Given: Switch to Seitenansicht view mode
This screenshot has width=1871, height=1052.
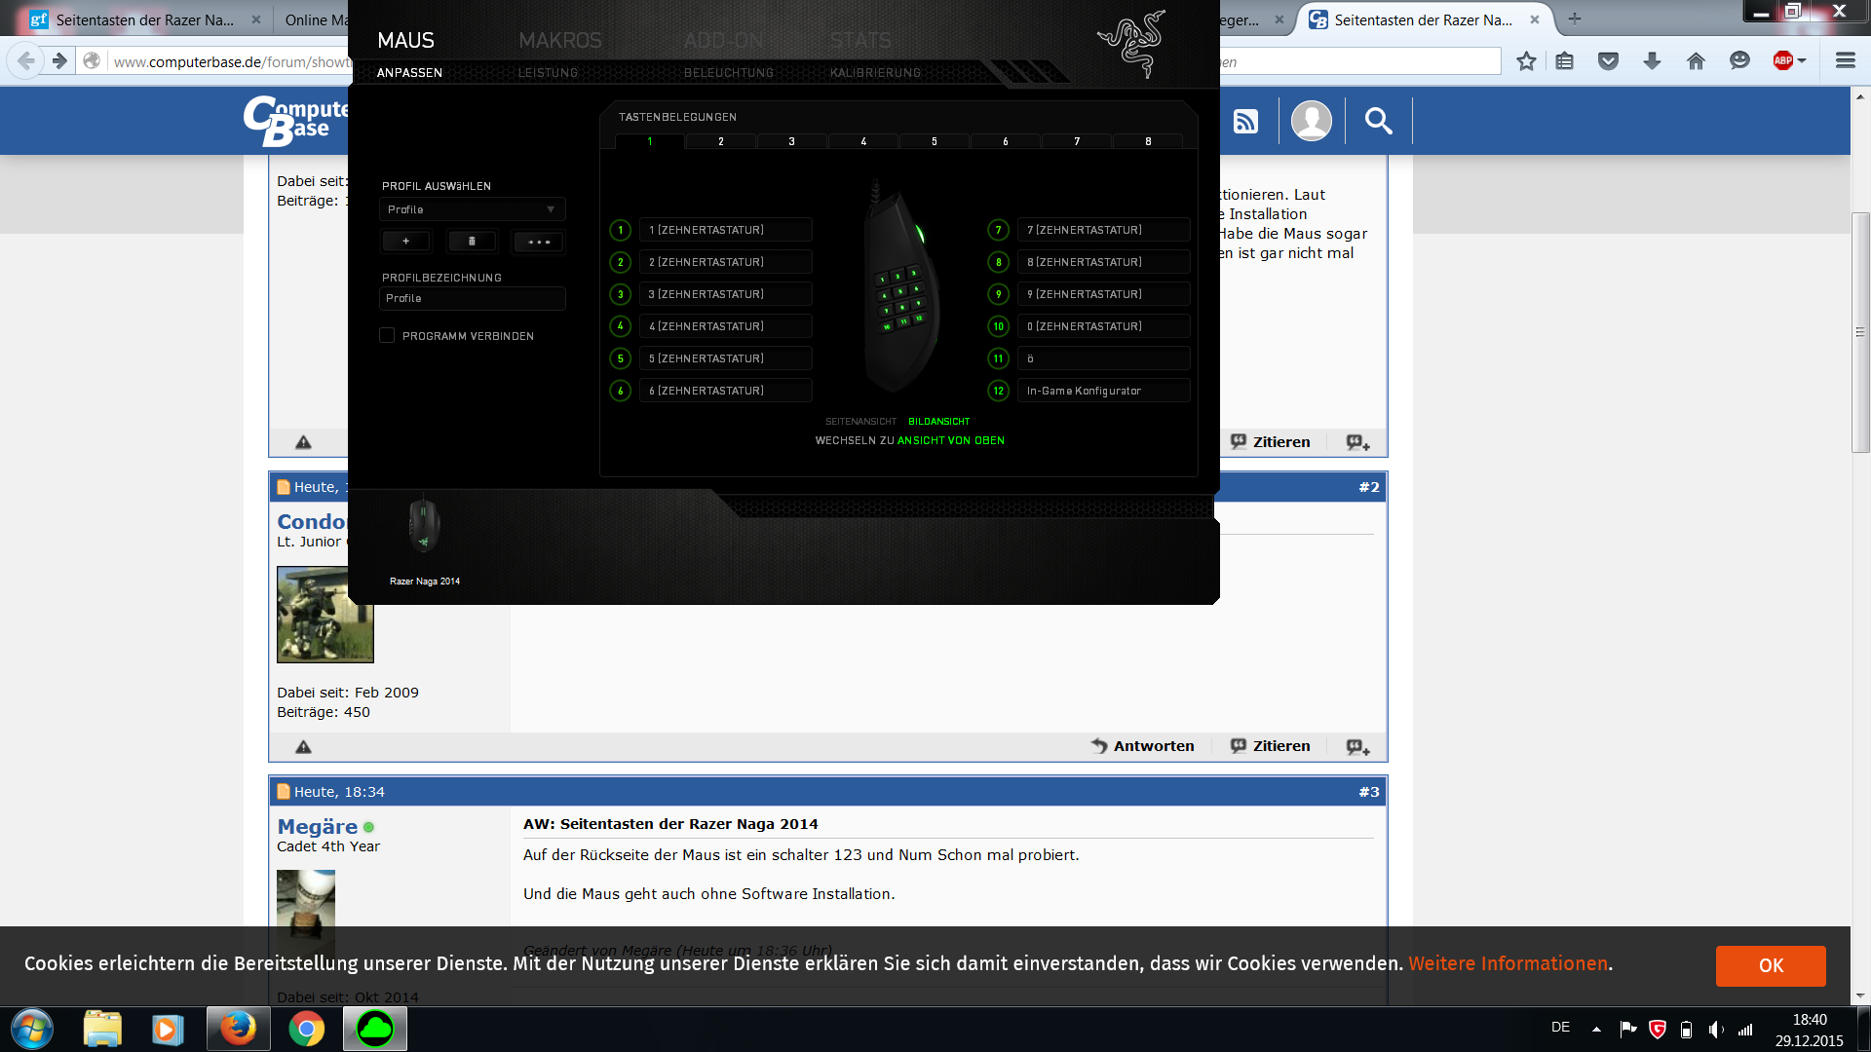Looking at the screenshot, I should coord(860,422).
